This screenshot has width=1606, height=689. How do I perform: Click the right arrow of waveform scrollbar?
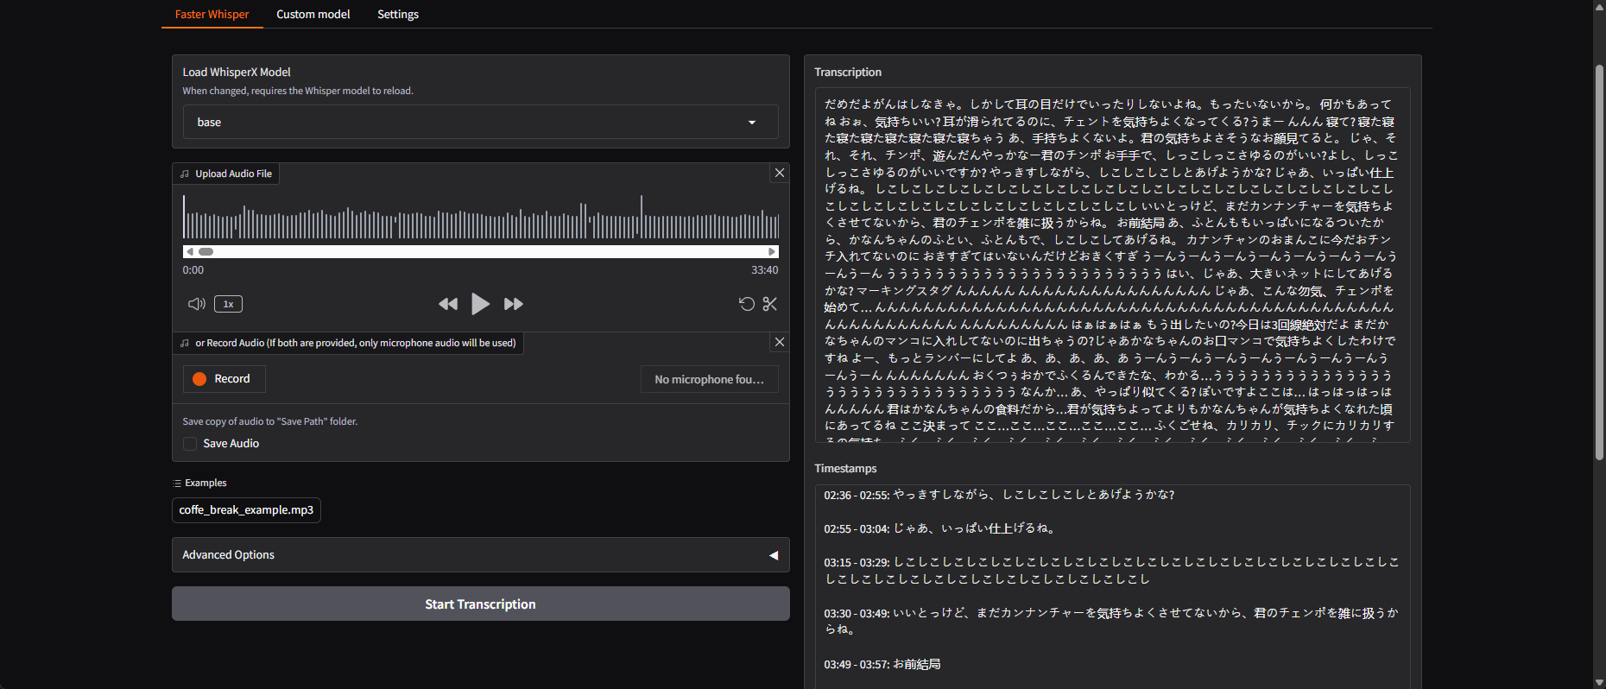[x=772, y=252]
